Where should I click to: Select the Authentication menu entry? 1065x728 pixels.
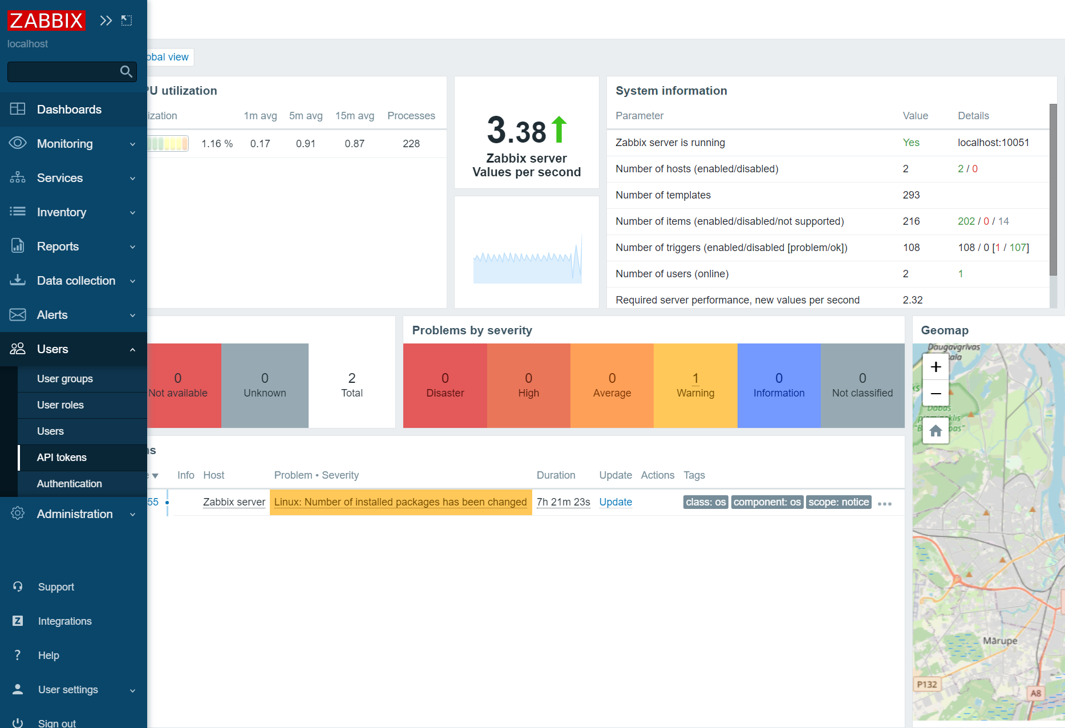pos(69,483)
